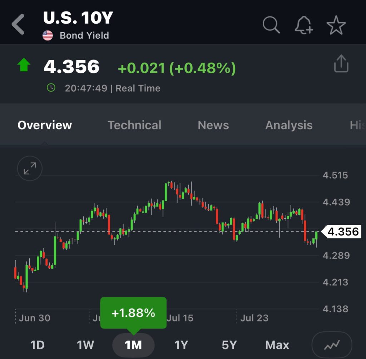
Task: Switch to the 5Y time range
Action: click(229, 345)
